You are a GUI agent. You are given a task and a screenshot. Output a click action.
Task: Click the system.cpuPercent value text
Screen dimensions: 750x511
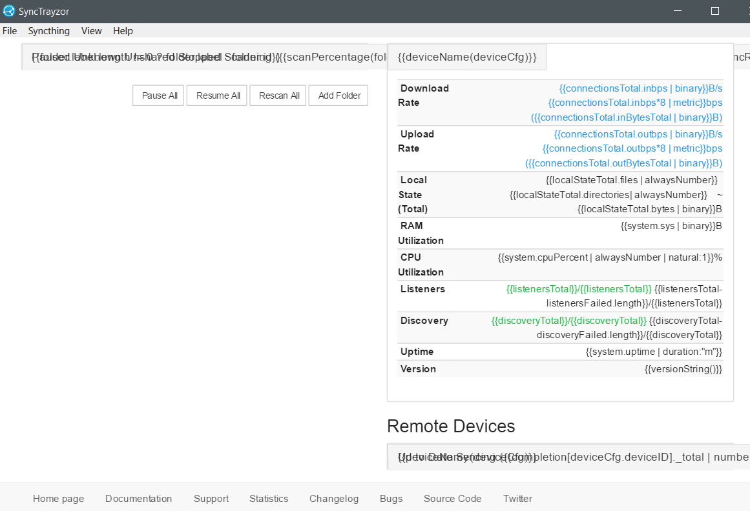pos(610,257)
